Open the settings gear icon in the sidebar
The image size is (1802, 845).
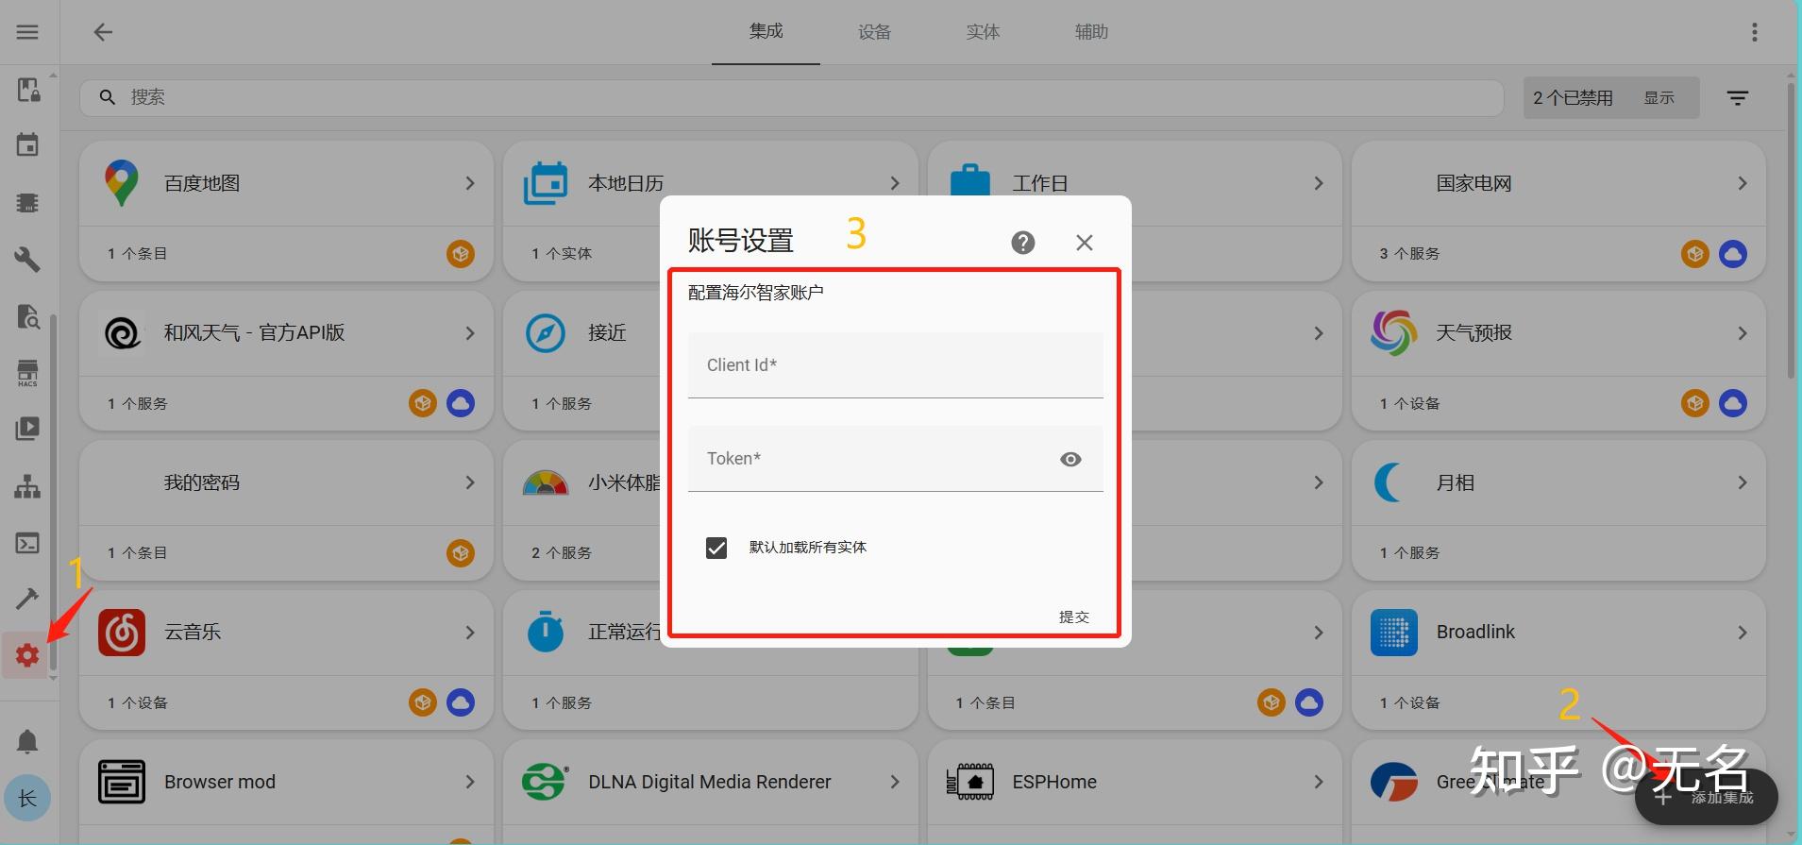[x=27, y=655]
